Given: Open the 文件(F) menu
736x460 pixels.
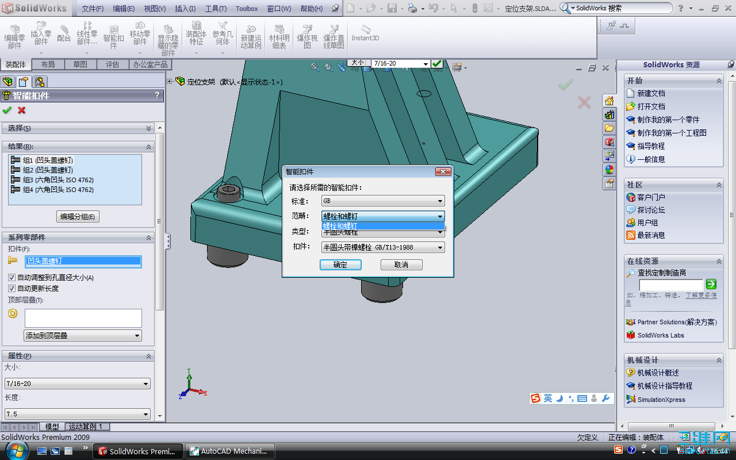Looking at the screenshot, I should coord(93,9).
